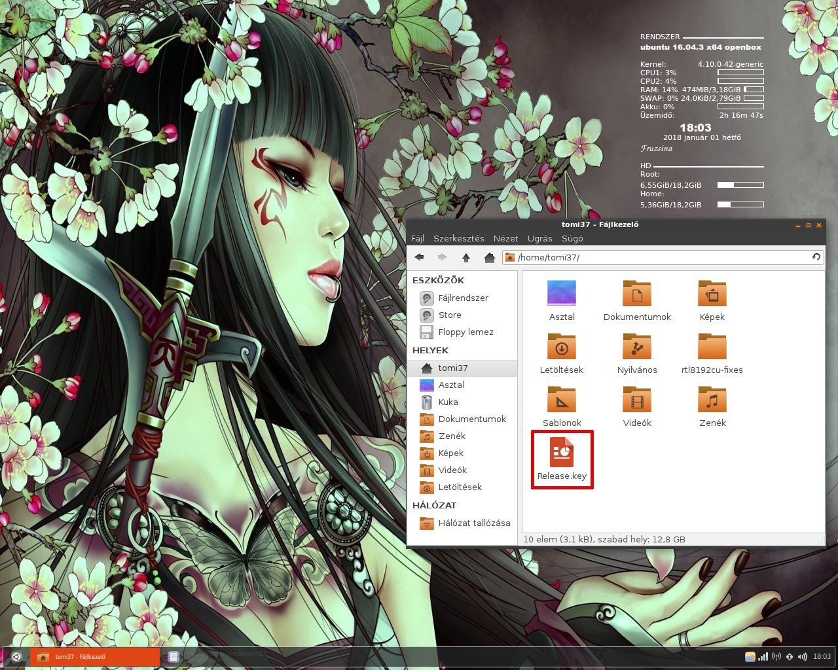
Task: Select Dokumentumok in the sidebar
Action: pos(462,419)
